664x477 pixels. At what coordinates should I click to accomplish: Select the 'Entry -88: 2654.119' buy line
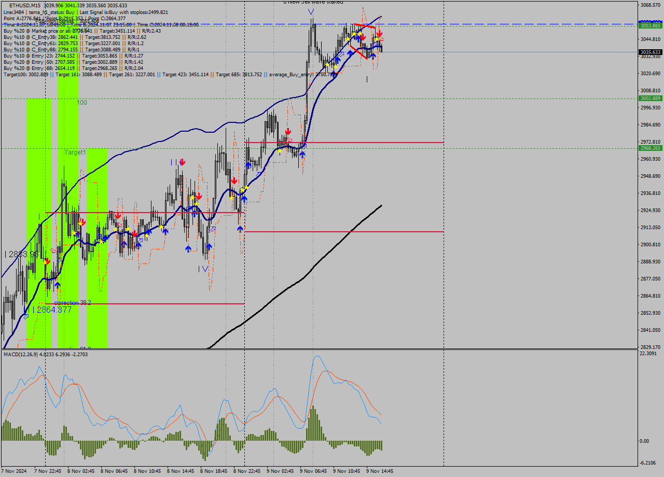pos(73,68)
